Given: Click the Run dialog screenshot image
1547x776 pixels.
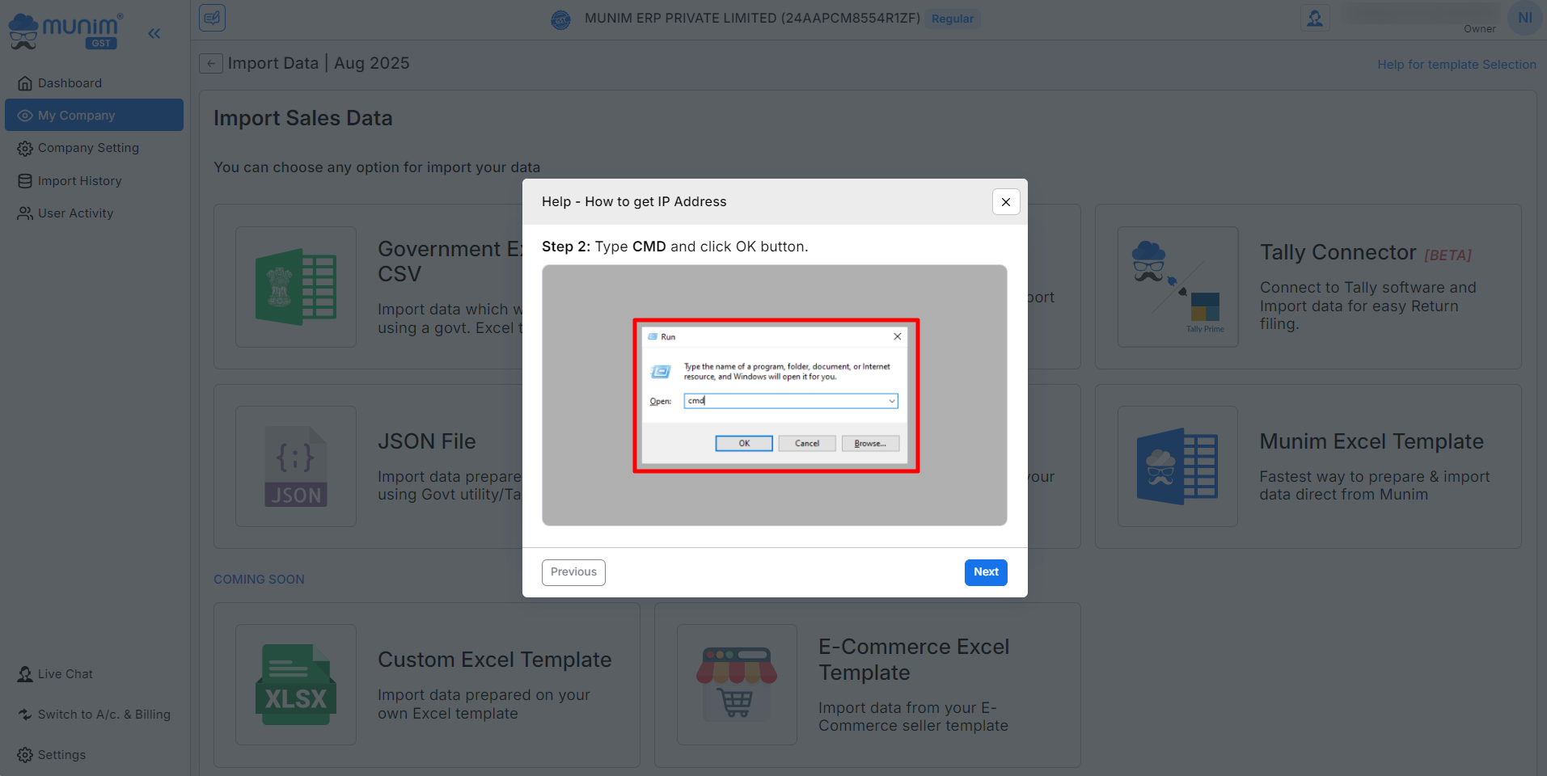Looking at the screenshot, I should pos(775,395).
